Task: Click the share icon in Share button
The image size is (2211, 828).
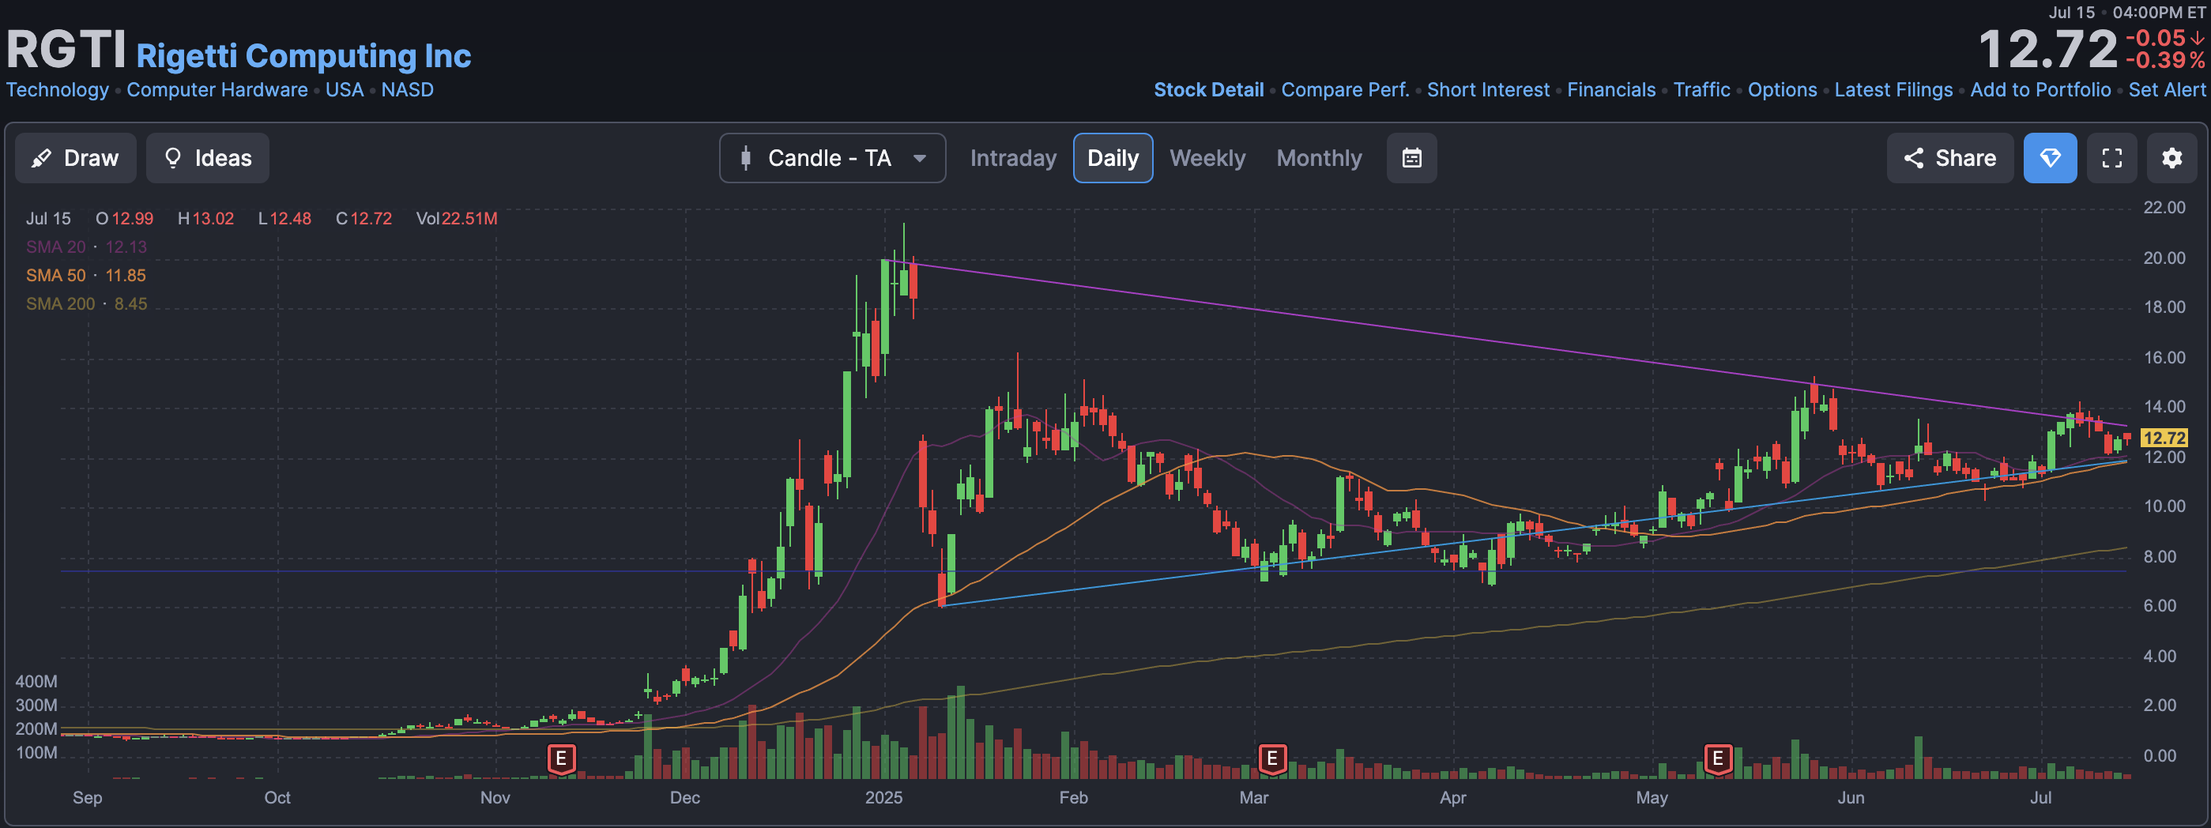Action: click(1914, 158)
